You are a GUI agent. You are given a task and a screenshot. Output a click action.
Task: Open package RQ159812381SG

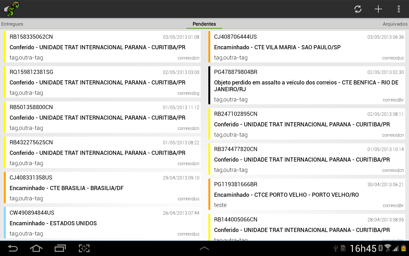coord(102,82)
